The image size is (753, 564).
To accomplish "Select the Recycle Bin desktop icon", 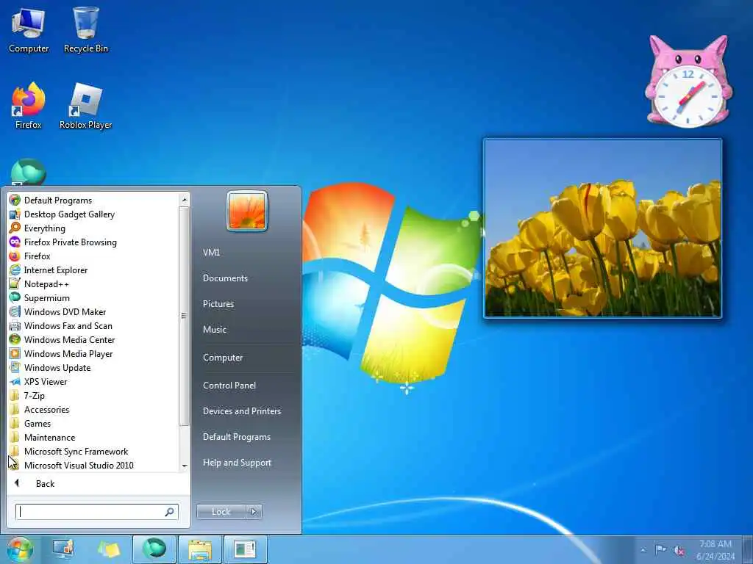I will tap(86, 29).
